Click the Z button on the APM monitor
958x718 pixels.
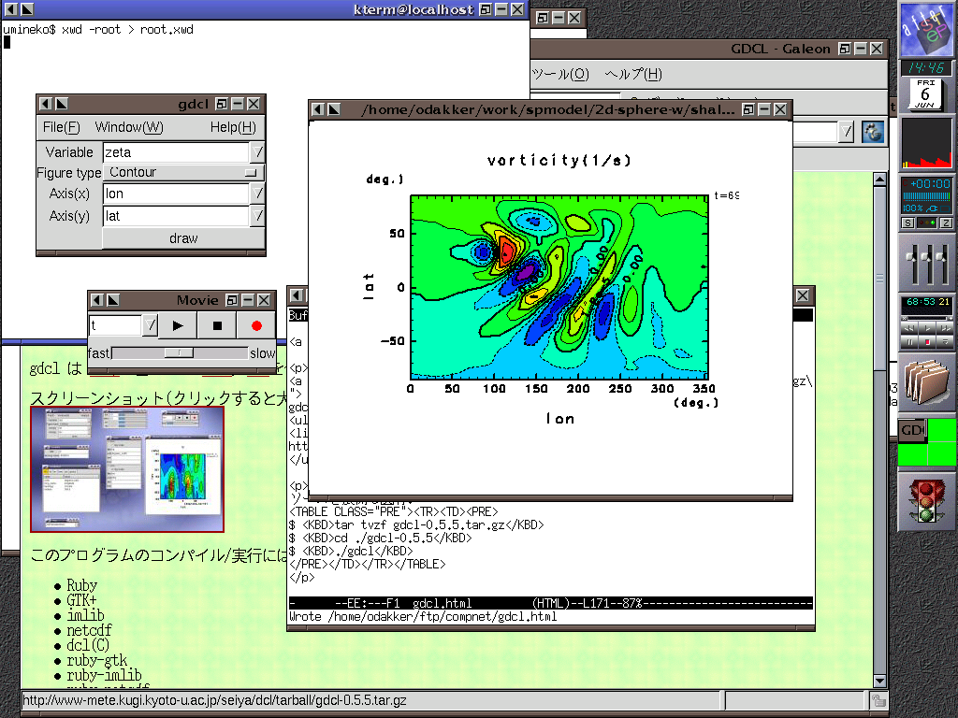947,223
